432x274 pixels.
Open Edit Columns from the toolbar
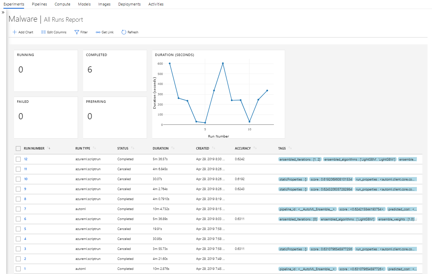coord(54,32)
